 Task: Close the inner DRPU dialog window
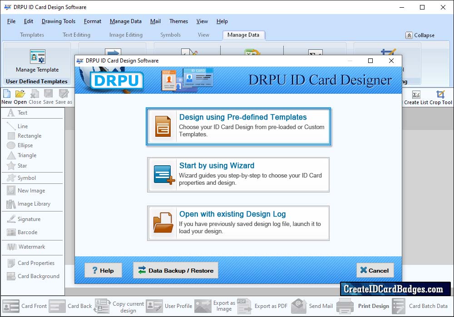pos(391,61)
